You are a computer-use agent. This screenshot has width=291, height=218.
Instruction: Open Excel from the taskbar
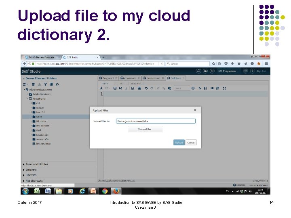[37, 191]
